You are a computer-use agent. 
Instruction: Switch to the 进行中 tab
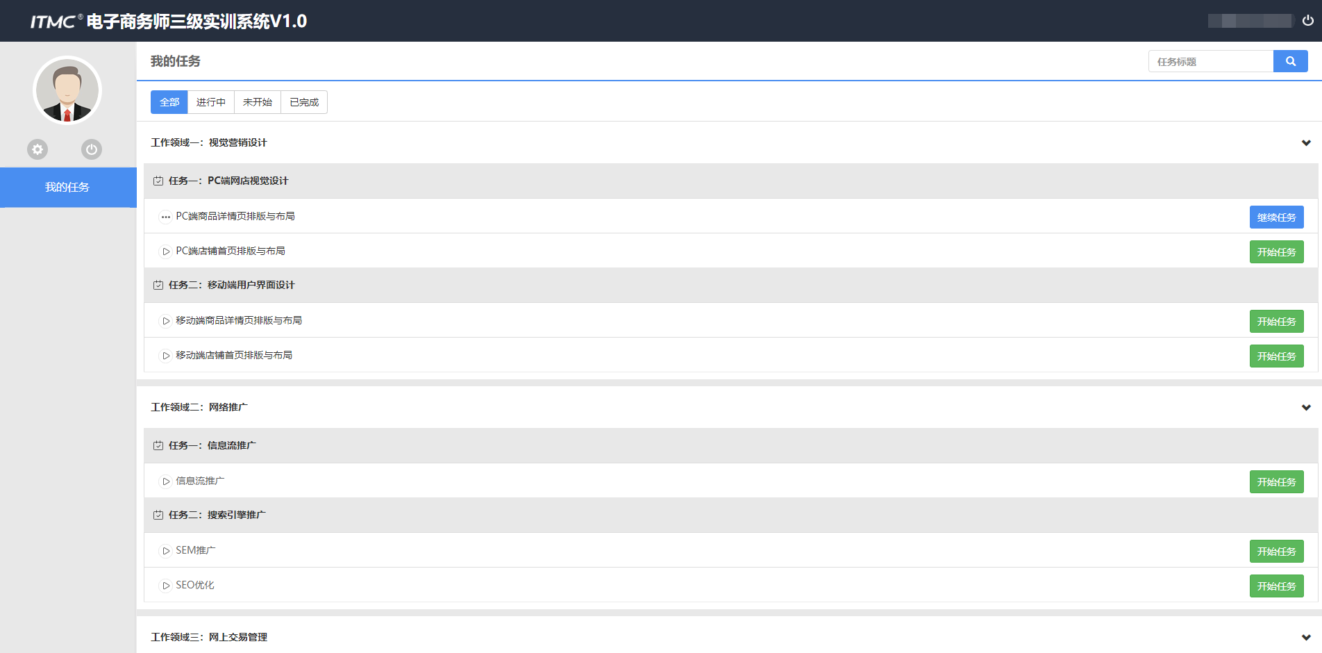click(210, 102)
